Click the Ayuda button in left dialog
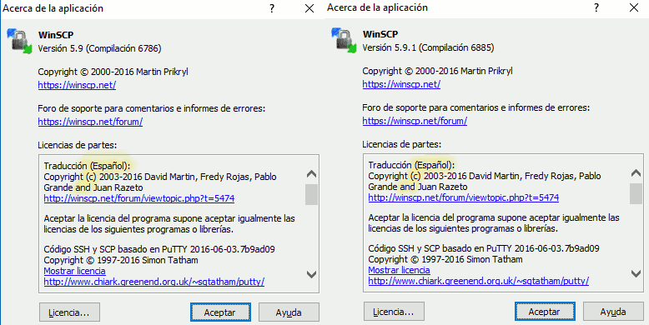Image resolution: width=649 pixels, height=325 pixels. (289, 312)
